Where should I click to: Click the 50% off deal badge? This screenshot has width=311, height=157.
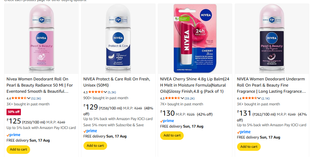click(x=14, y=112)
